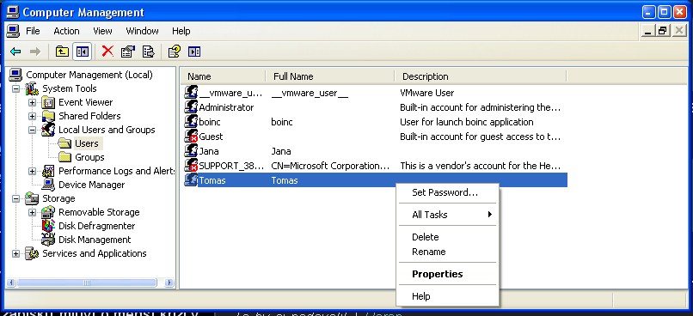
Task: Click the tree pane horizontal scrollbar thumb
Action: pyautogui.click(x=87, y=283)
